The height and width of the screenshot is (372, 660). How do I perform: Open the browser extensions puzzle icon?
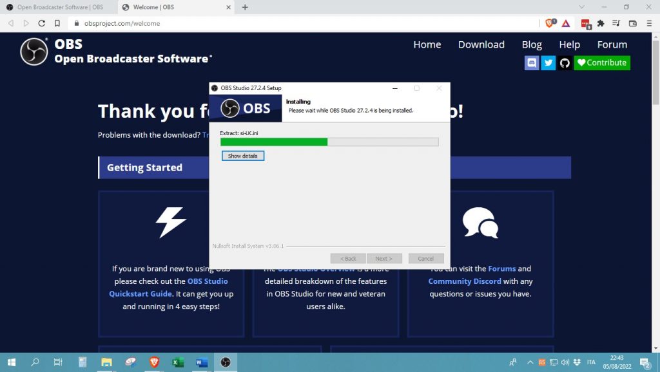pyautogui.click(x=601, y=23)
